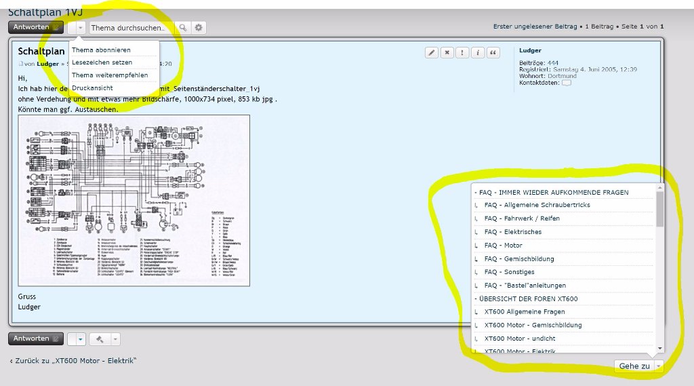Click the jump list scrollbar thumb
The height and width of the screenshot is (386, 694).
coord(659,209)
